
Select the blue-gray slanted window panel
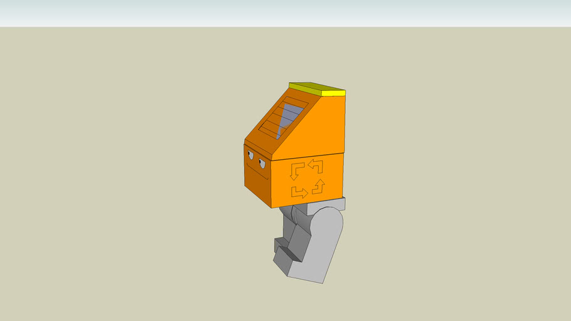click(x=289, y=118)
